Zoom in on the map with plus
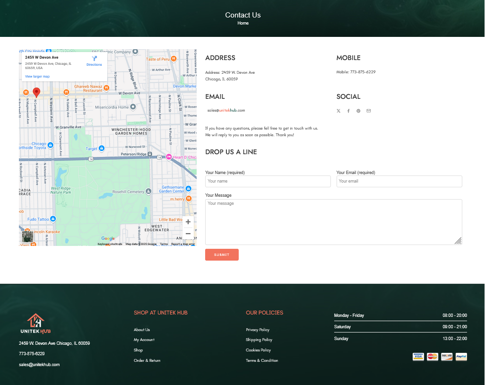The image size is (485, 385). coord(188,222)
